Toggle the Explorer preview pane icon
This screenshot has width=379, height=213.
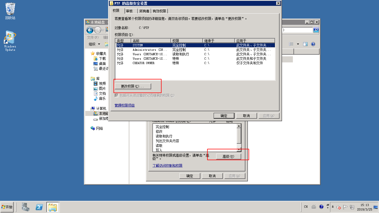305,44
